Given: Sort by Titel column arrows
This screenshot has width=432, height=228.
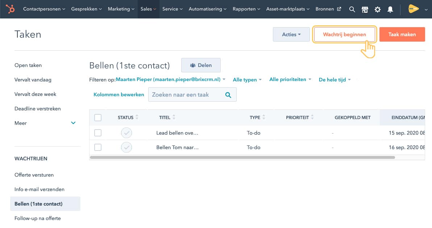Looking at the screenshot, I should pos(174,117).
